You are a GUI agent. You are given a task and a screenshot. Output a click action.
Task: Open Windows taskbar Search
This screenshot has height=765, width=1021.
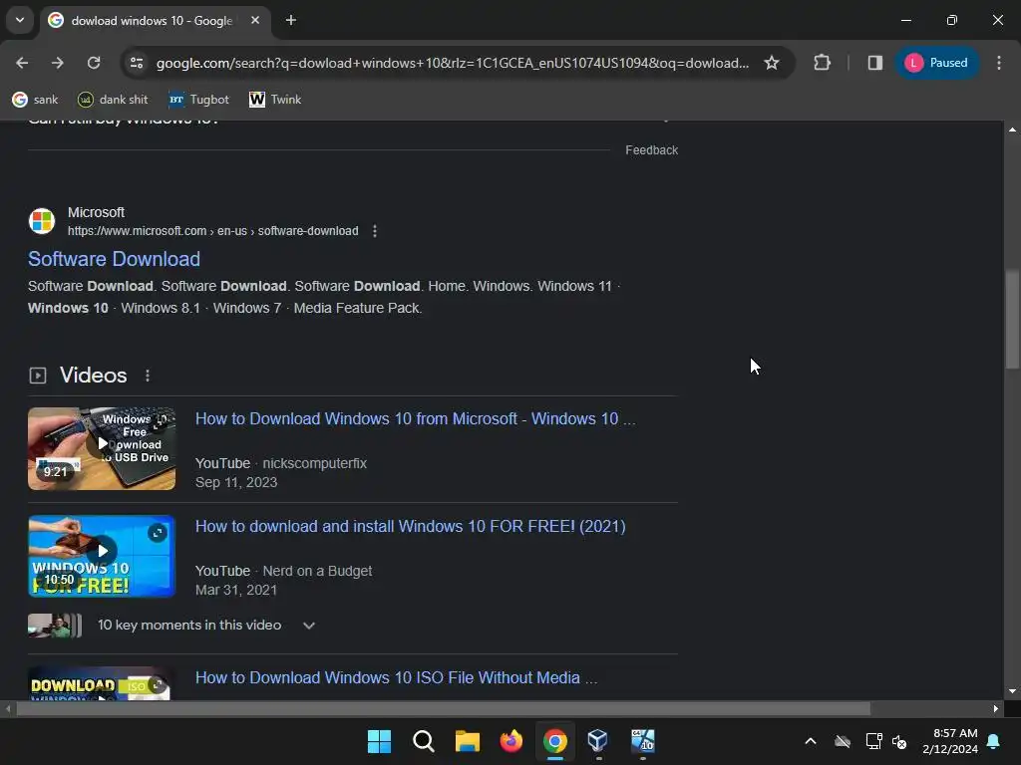[423, 741]
